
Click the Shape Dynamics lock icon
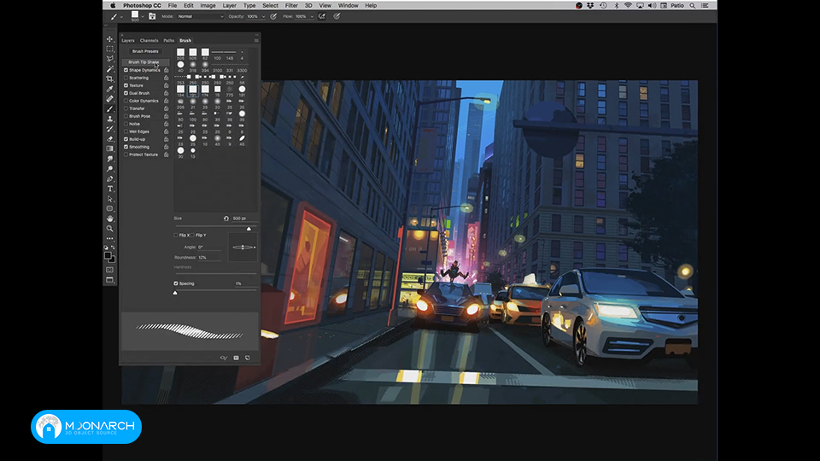(167, 70)
